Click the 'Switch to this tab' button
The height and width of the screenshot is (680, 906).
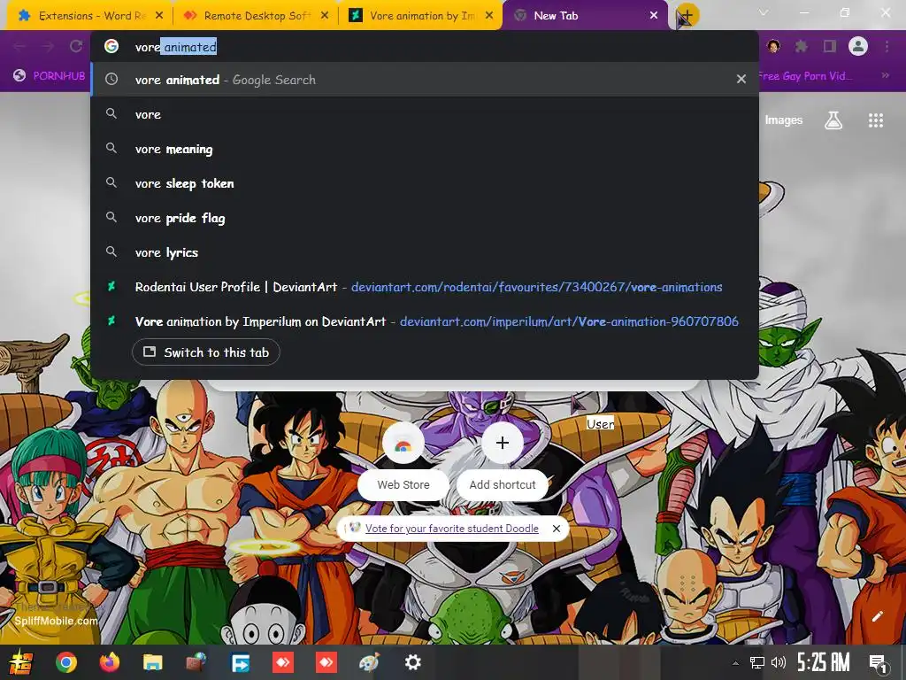[206, 352]
